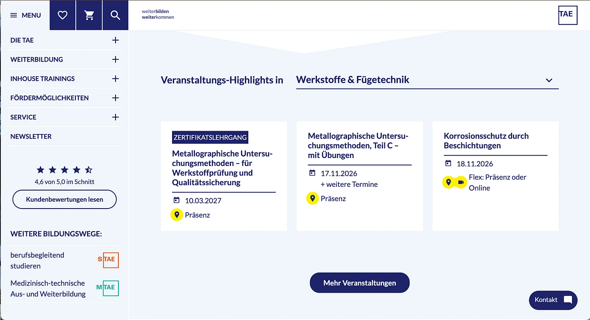Image resolution: width=590 pixels, height=320 pixels.
Task: Click the video camera icon for Online
Action: click(x=461, y=182)
